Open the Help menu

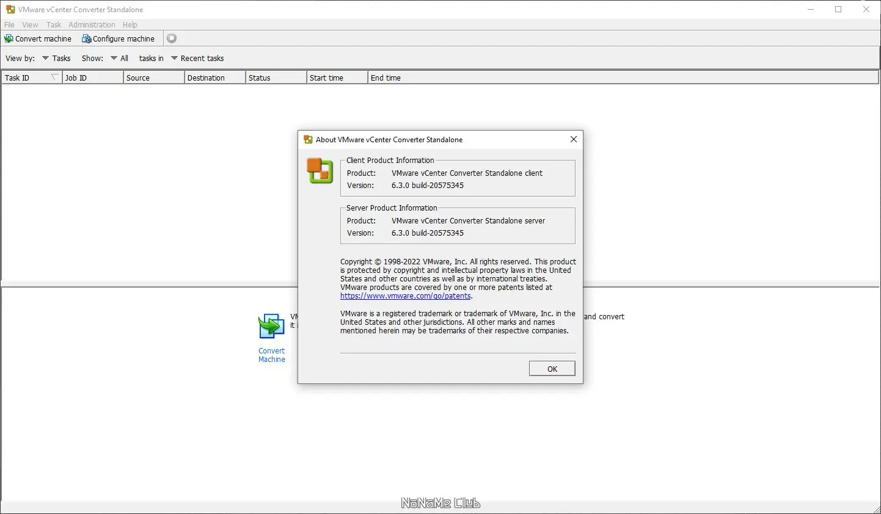[130, 24]
